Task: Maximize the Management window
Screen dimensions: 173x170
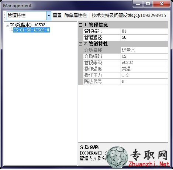Action: pyautogui.click(x=148, y=4)
